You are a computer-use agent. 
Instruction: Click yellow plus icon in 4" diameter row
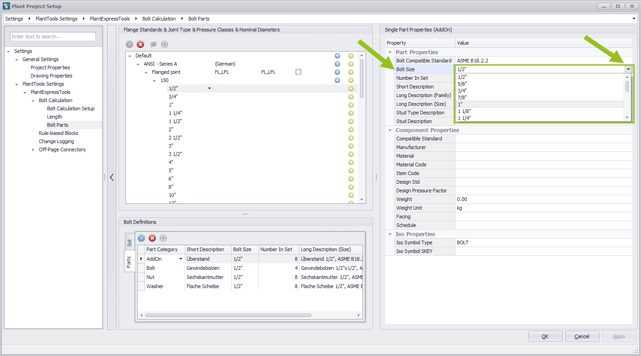pos(351,162)
